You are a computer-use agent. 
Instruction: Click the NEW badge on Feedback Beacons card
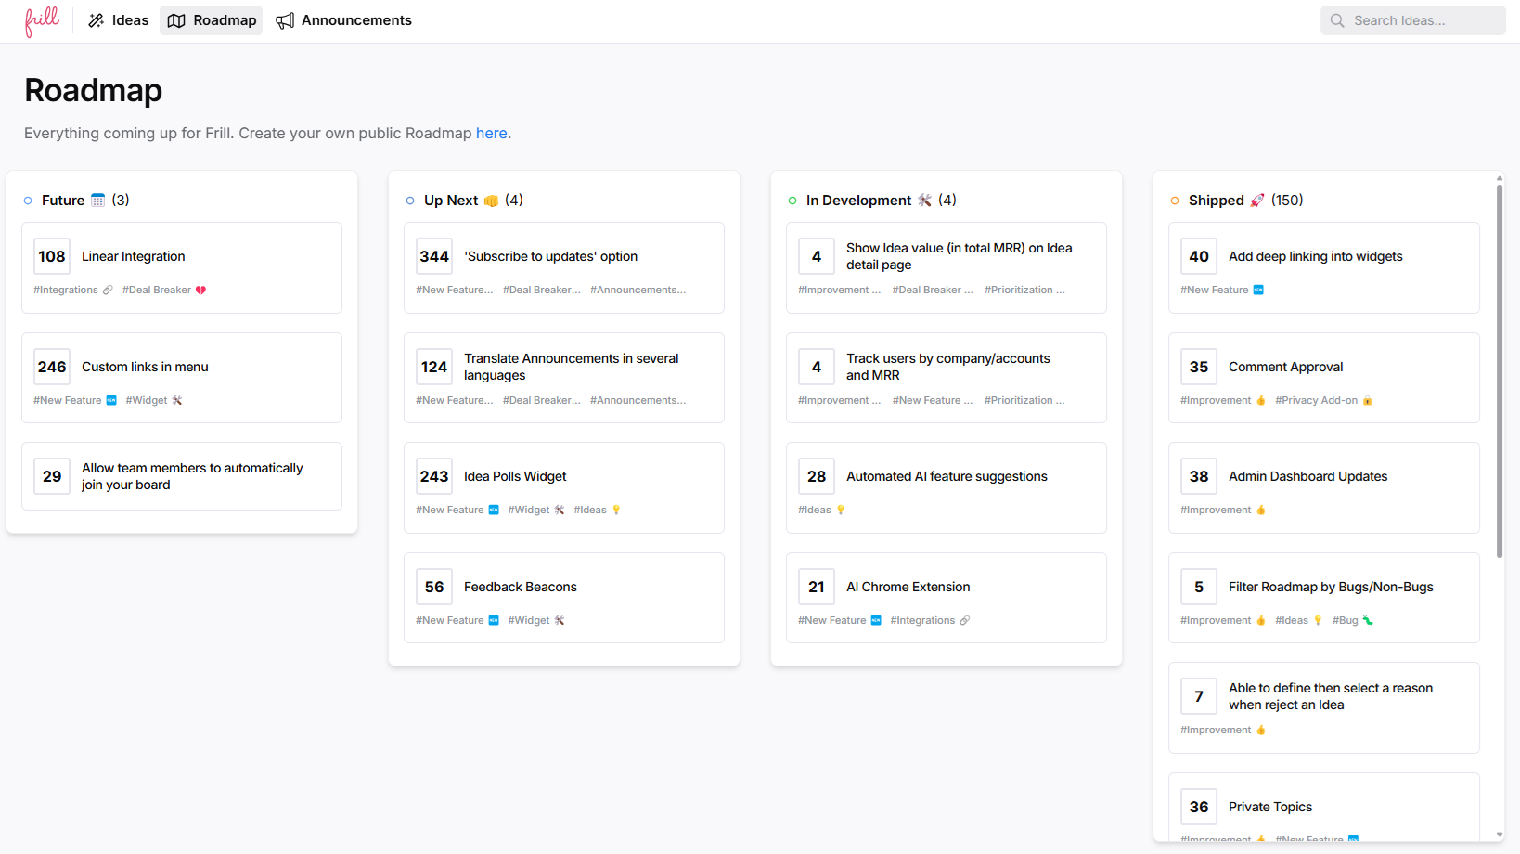[x=494, y=621]
